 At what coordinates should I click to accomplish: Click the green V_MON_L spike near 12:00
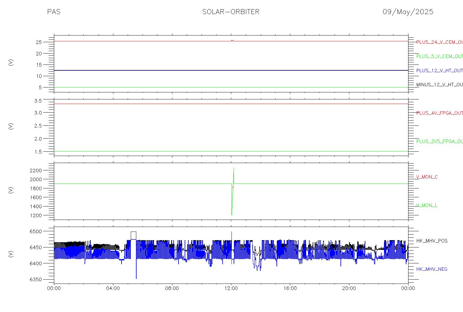[232, 191]
